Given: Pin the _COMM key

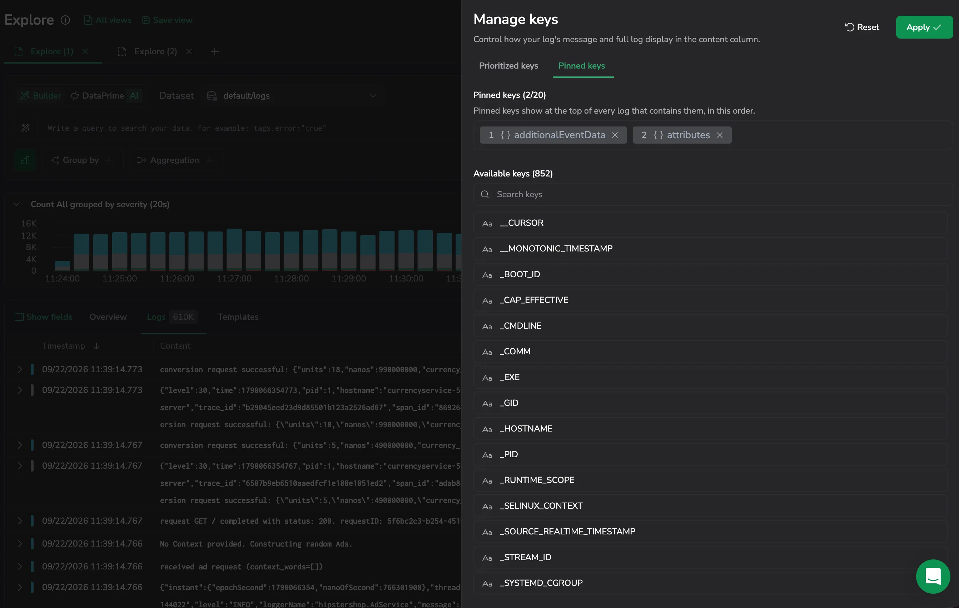Looking at the screenshot, I should (710, 352).
